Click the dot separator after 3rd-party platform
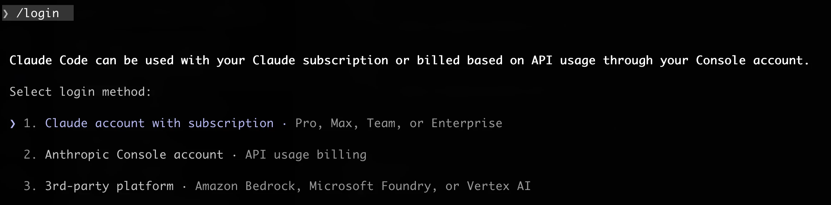This screenshot has height=205, width=831. tap(185, 186)
